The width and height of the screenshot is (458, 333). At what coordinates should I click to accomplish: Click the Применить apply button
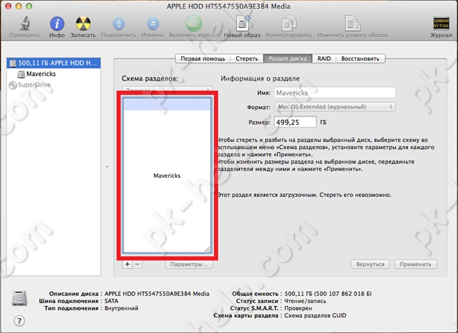click(415, 264)
